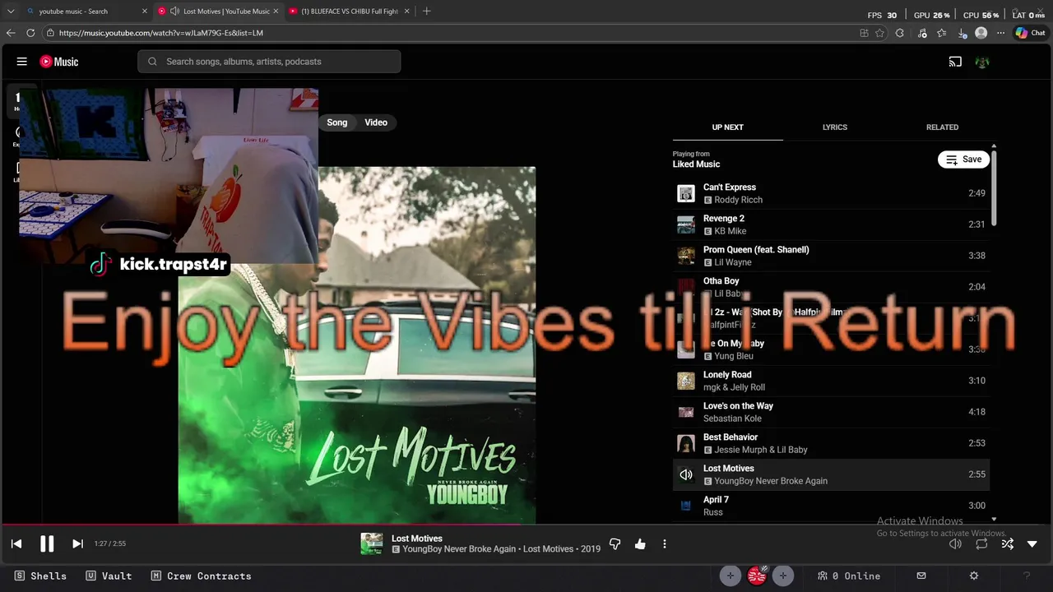Open Crew Contracts in the bottom bar
Image resolution: width=1053 pixels, height=592 pixels.
tap(202, 576)
